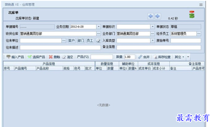Click the 往来单位 input field

41,41
